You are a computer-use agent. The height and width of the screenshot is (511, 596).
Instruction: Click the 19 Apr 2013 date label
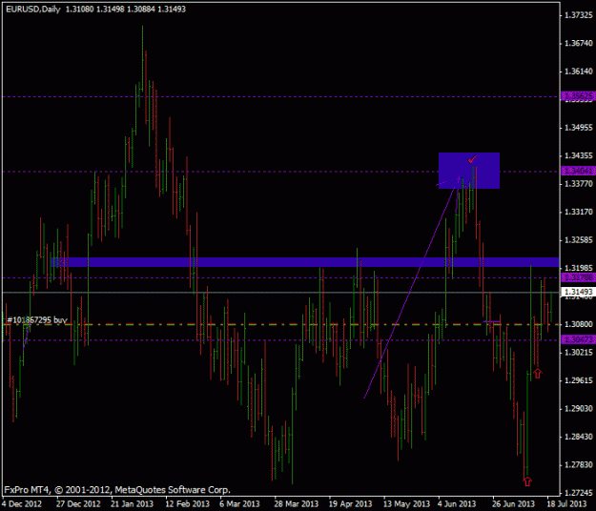(351, 503)
